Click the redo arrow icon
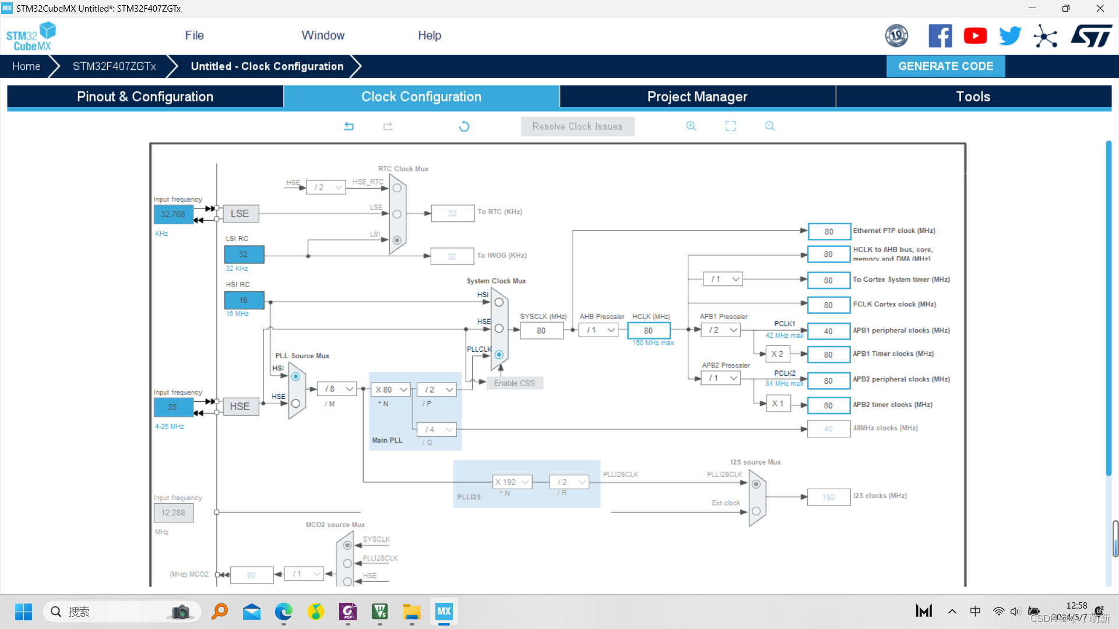The height and width of the screenshot is (629, 1119). [x=388, y=126]
